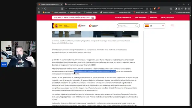Click the 'Los equipos viajarán a Ucrania' paragraph

(95, 97)
